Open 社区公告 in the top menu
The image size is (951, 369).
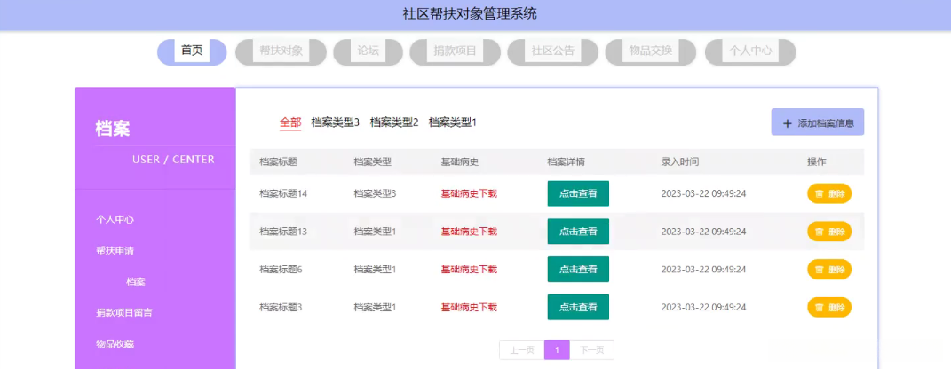pyautogui.click(x=552, y=51)
